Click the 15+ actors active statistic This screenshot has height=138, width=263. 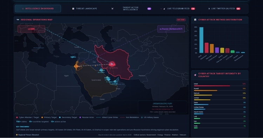(58, 122)
